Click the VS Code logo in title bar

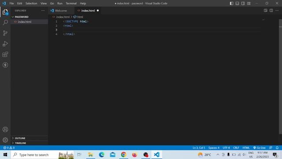point(4,4)
